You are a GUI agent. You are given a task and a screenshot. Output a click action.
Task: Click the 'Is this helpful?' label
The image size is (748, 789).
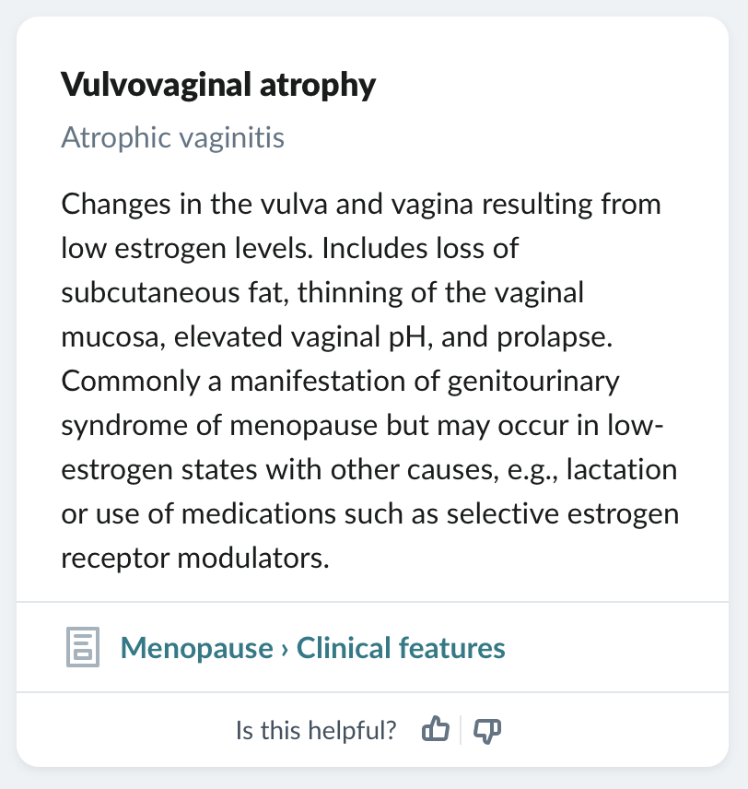tap(316, 730)
